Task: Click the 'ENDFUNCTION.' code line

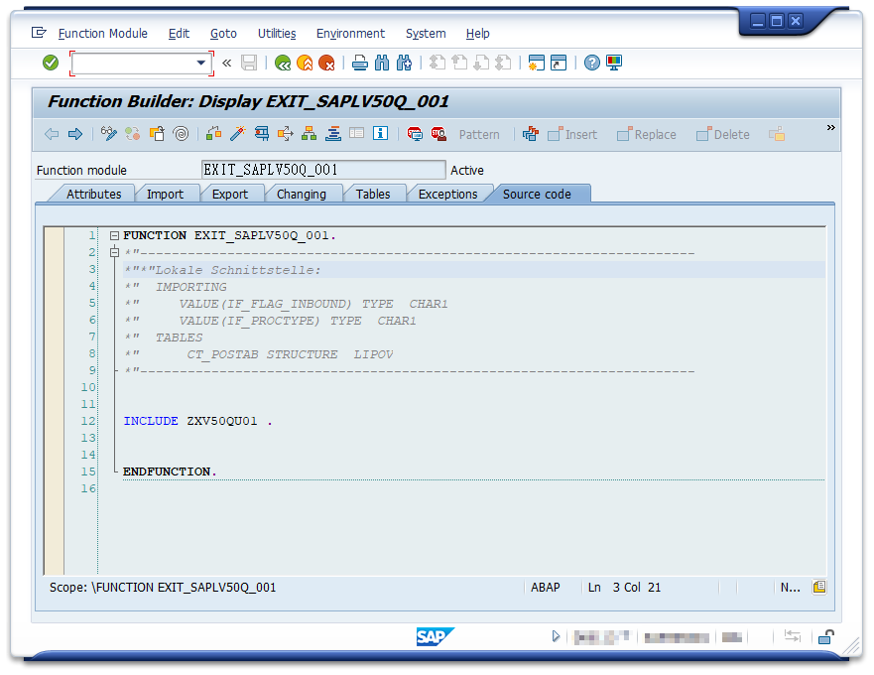Action: coord(170,472)
